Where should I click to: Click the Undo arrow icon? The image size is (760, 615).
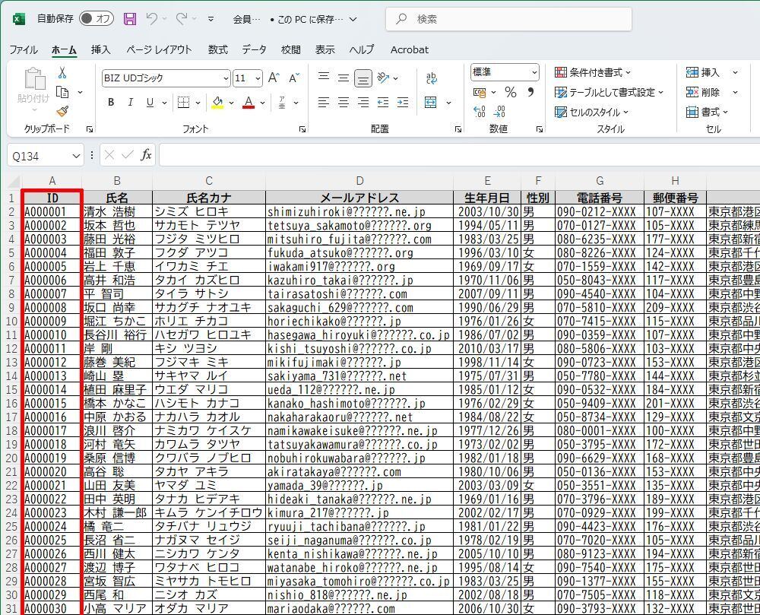[x=152, y=19]
